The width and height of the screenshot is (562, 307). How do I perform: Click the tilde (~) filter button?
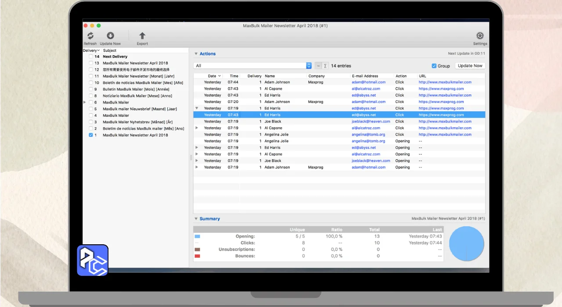click(x=318, y=66)
